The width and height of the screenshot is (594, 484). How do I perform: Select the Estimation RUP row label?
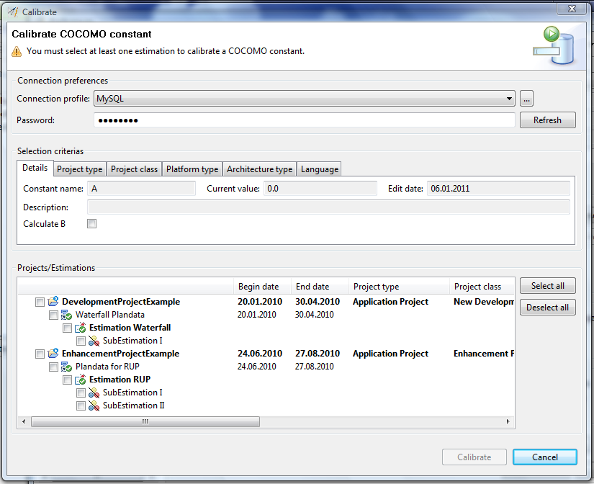(x=120, y=380)
